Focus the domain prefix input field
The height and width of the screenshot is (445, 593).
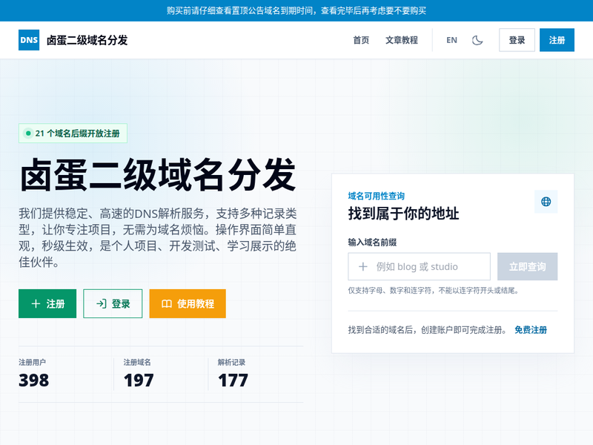(x=419, y=266)
